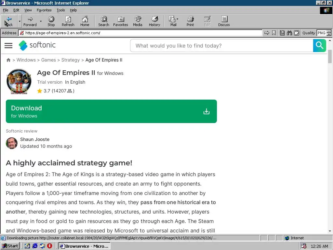The height and width of the screenshot is (250, 333).
Task: Click Shaun Jooste's avatar photo
Action: (x=12, y=143)
